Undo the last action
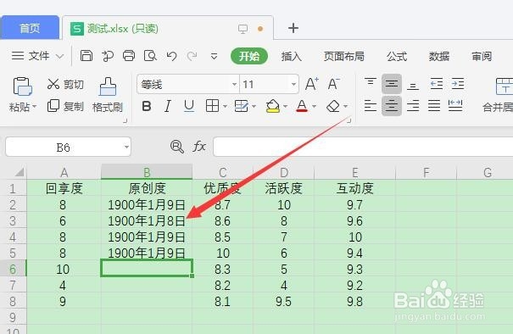513x334 pixels. click(x=171, y=56)
